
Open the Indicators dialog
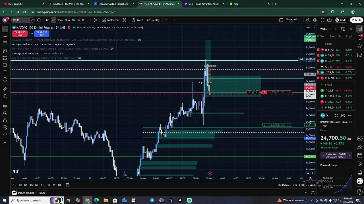111,20
